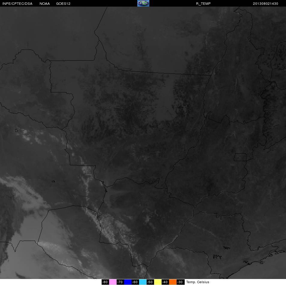Click the cyan color swatch in the legend
This screenshot has width=286, height=285.
[143, 282]
